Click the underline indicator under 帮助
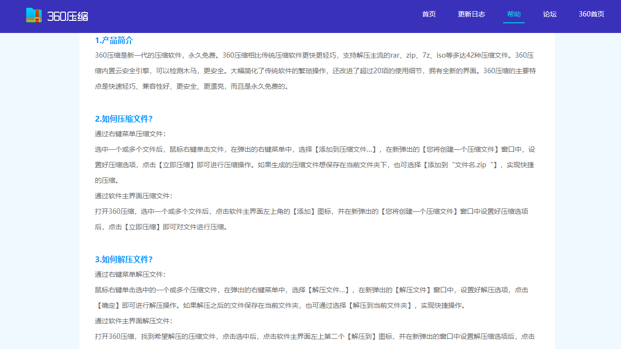Screen dimensions: 621x349 (x=514, y=23)
